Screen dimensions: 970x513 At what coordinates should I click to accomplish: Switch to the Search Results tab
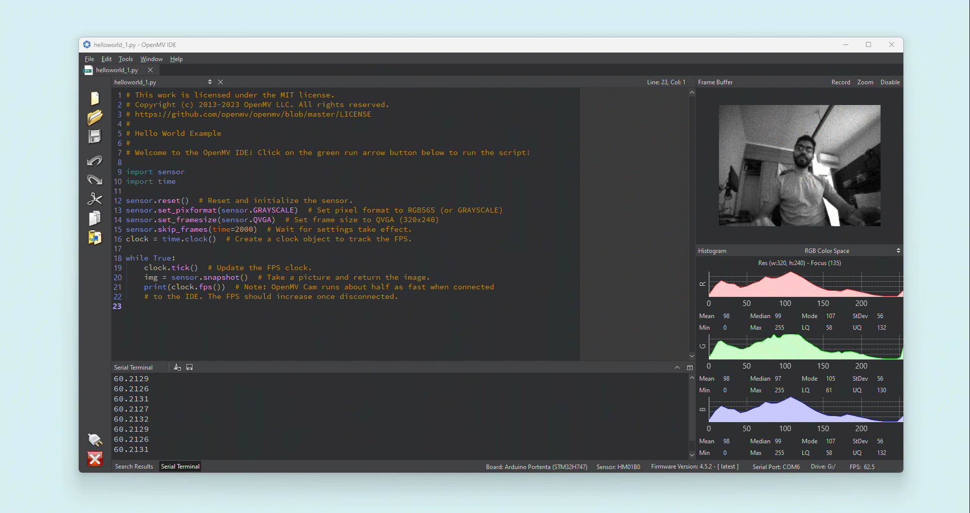click(x=134, y=467)
